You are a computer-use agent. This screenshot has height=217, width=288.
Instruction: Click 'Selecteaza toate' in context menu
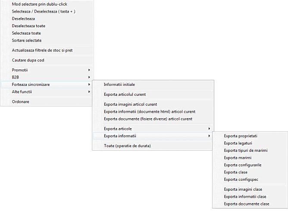[x=26, y=33]
